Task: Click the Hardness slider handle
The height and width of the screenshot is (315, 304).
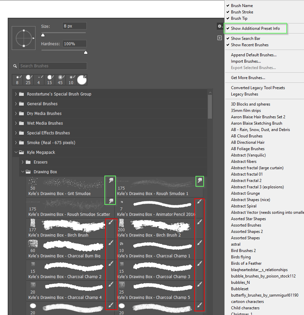Action: (x=86, y=52)
